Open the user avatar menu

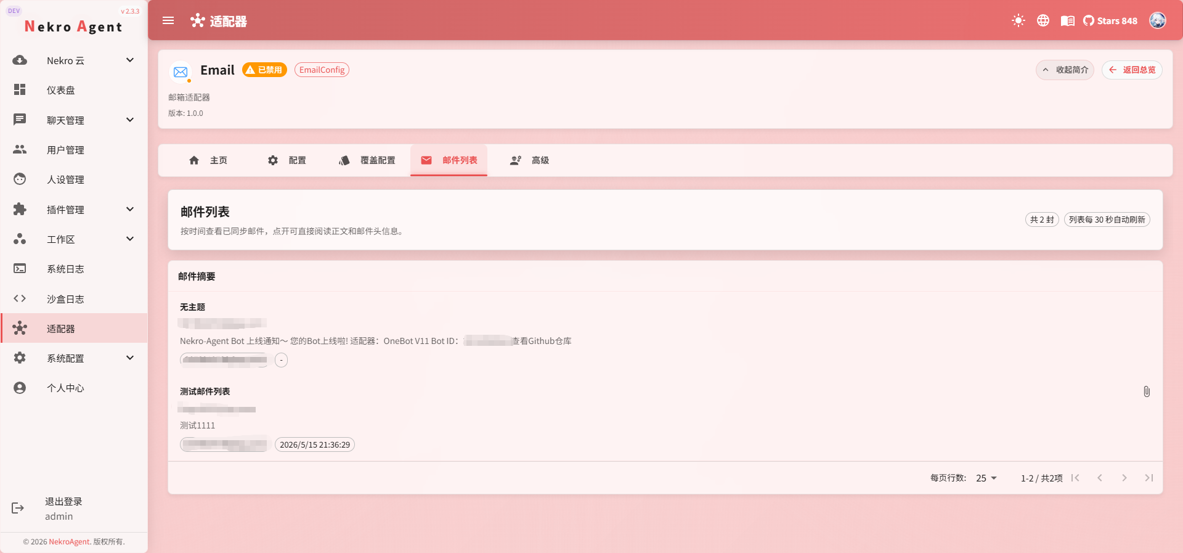[1158, 20]
